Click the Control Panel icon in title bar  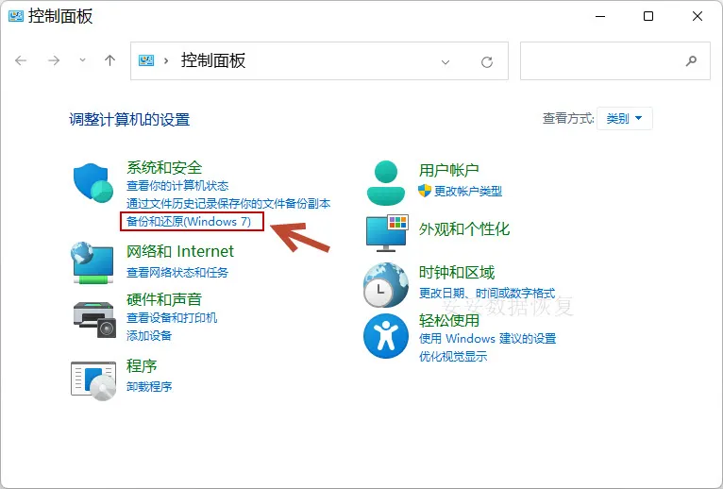click(x=16, y=17)
